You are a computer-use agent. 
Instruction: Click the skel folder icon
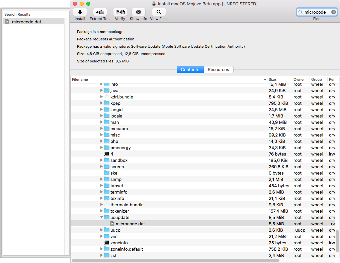pyautogui.click(x=107, y=173)
